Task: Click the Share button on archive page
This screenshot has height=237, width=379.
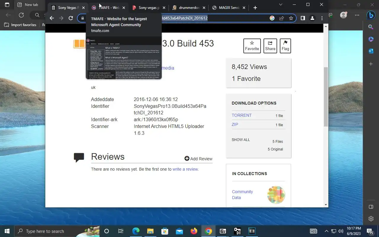Action: coord(270,46)
